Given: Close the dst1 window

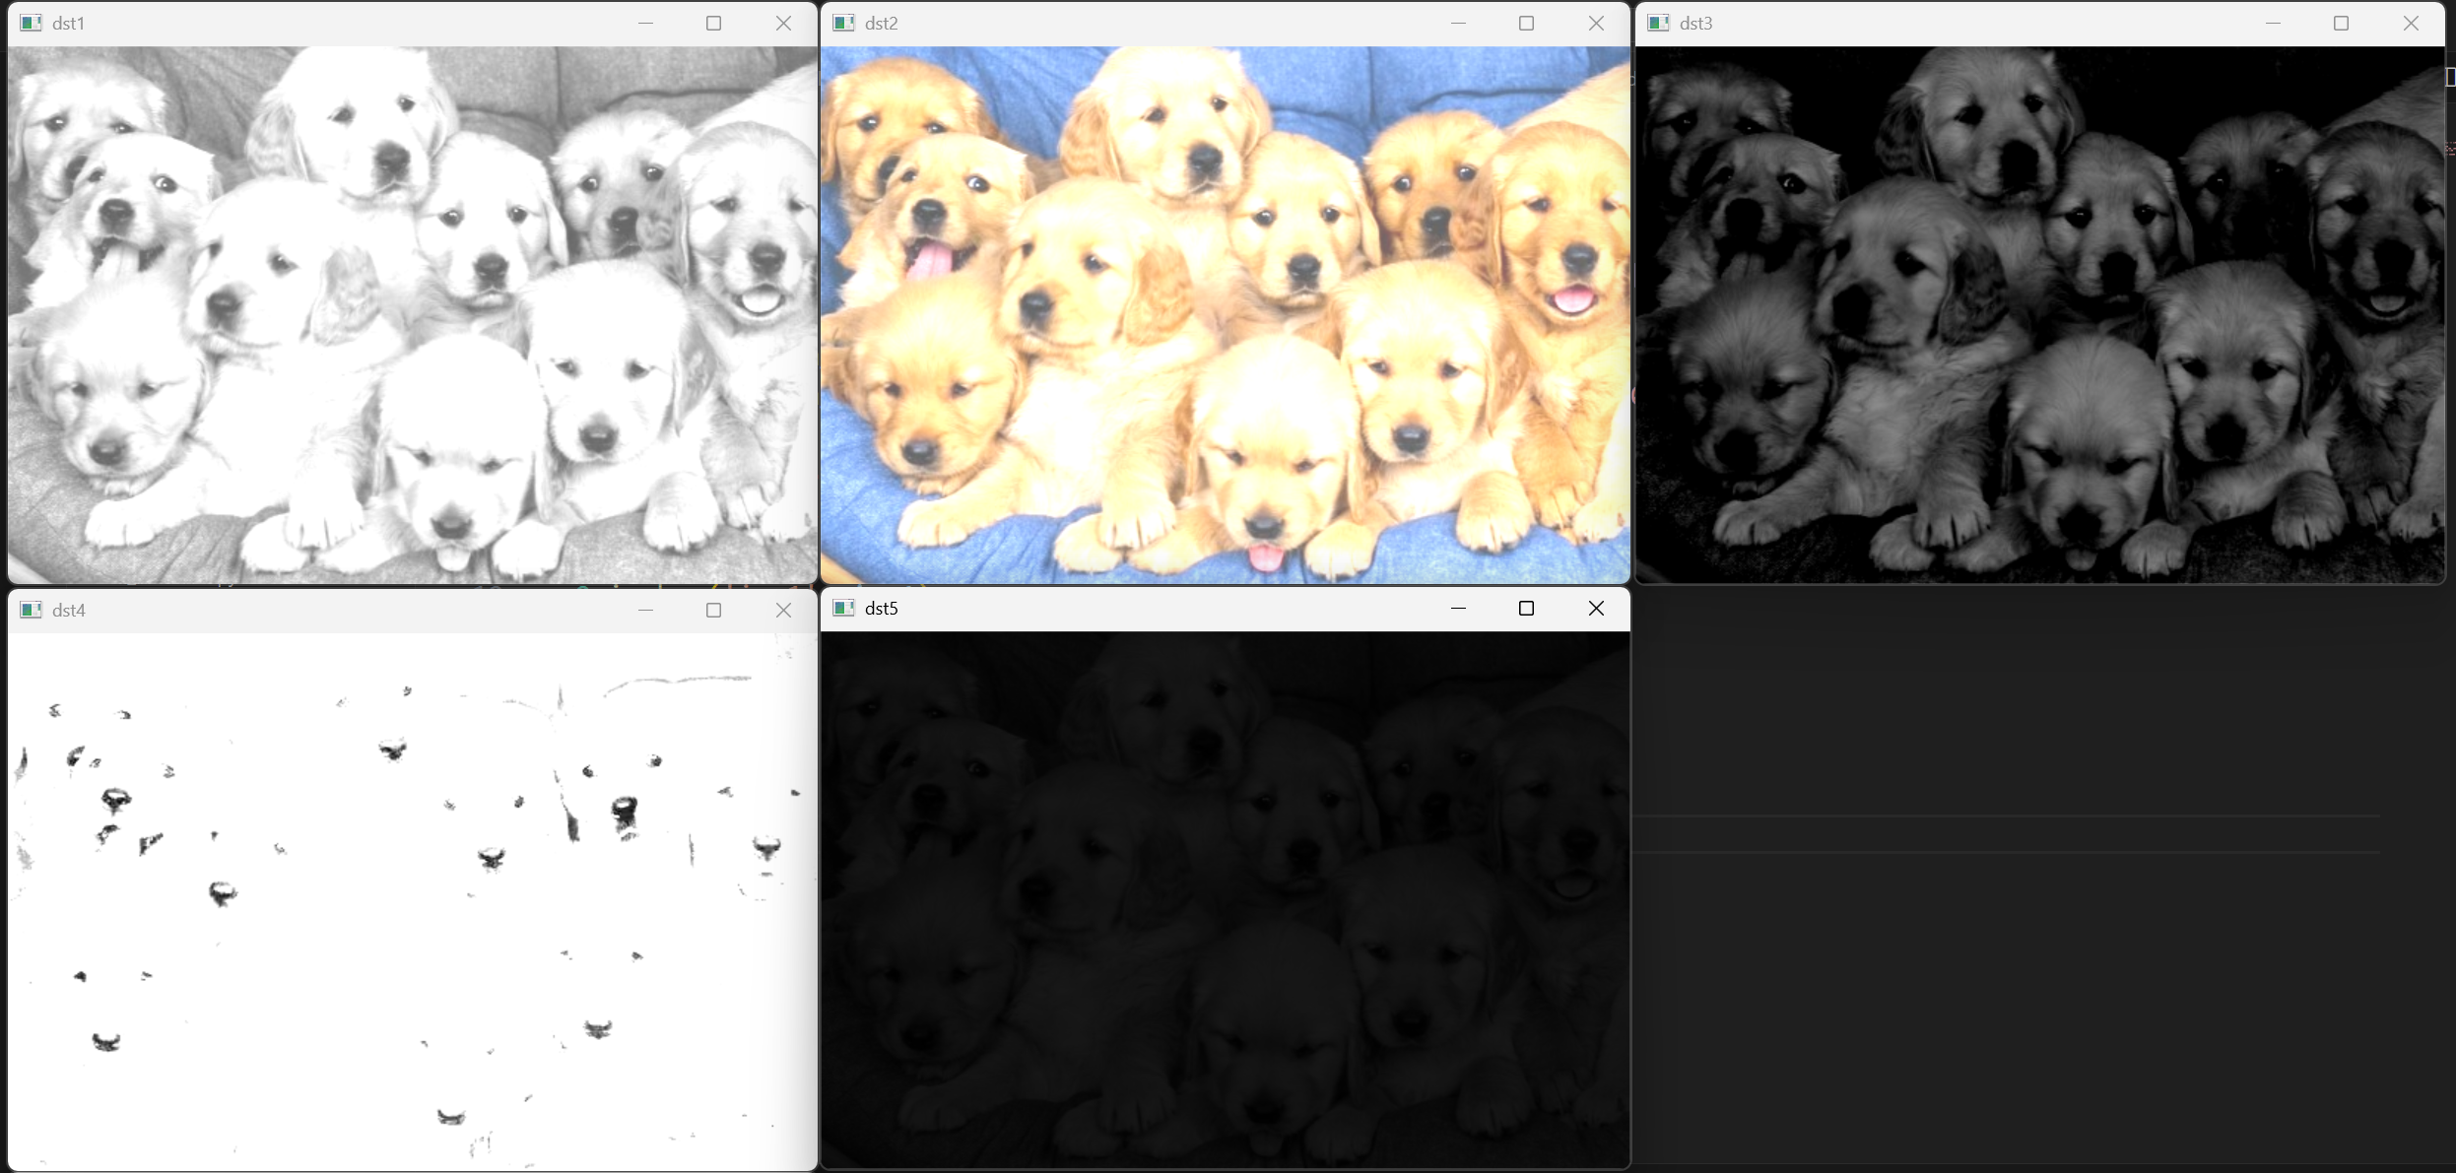Looking at the screenshot, I should click(783, 23).
